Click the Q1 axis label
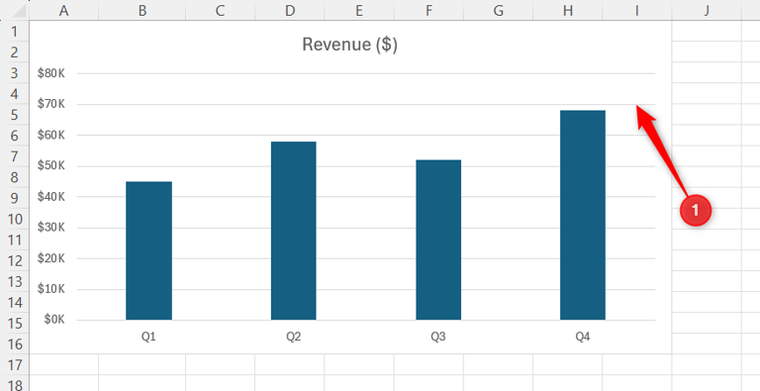The image size is (760, 391). 148,338
